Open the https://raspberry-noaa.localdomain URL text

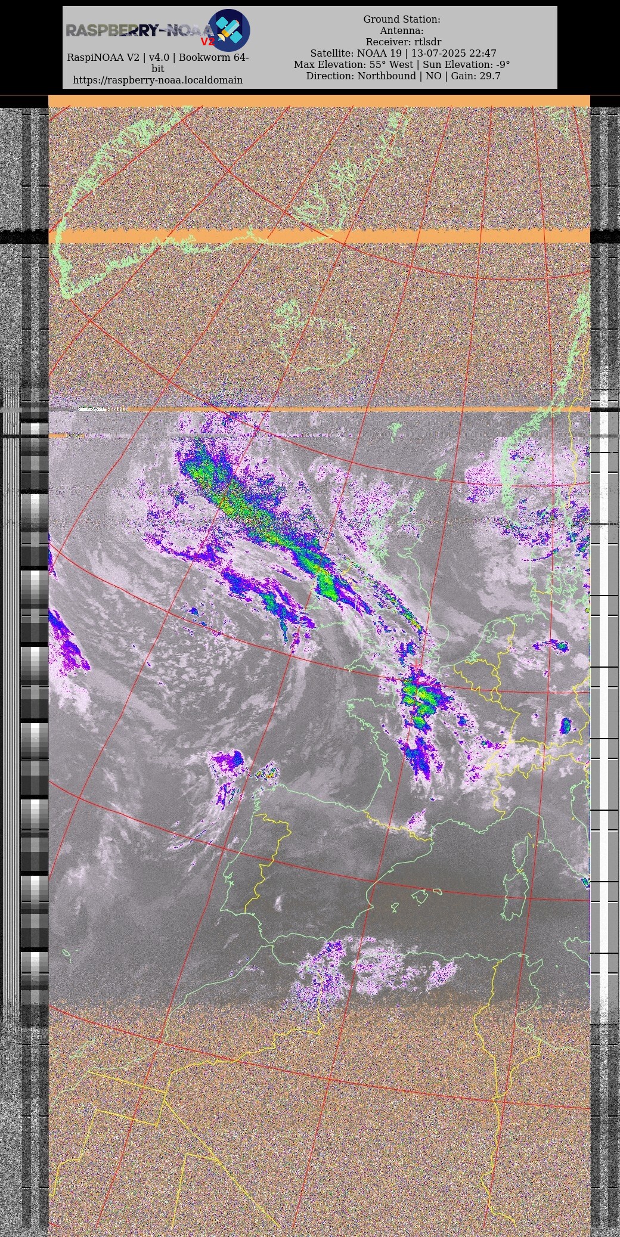[157, 80]
